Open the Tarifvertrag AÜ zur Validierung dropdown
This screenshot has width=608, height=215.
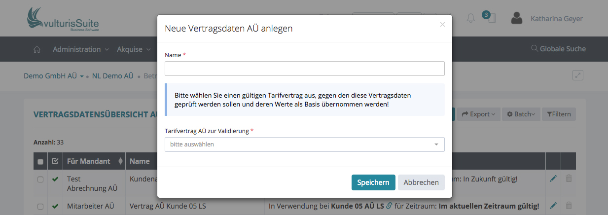(304, 144)
